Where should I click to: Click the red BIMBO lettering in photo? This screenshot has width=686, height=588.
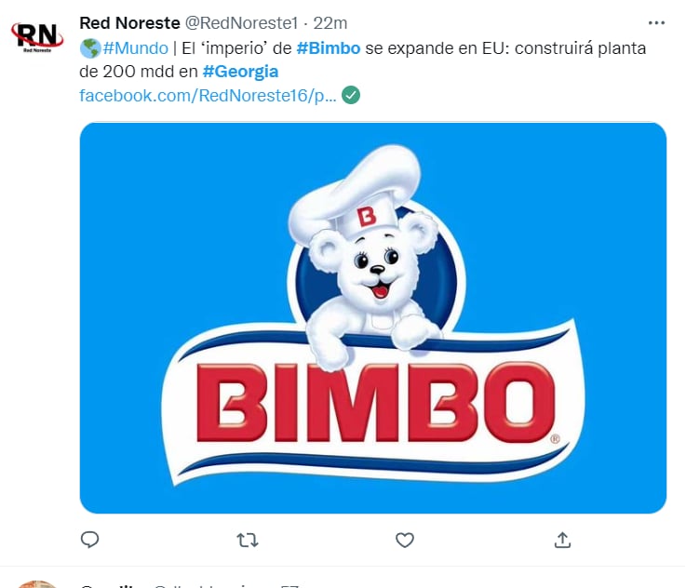click(x=376, y=402)
